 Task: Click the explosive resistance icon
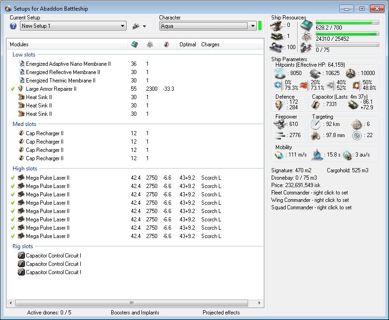click(356, 85)
